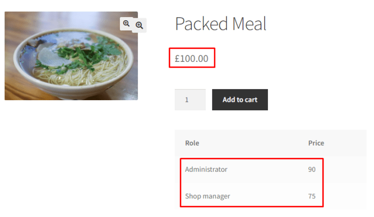
Task: Select the £100.00 product price
Action: [x=191, y=58]
